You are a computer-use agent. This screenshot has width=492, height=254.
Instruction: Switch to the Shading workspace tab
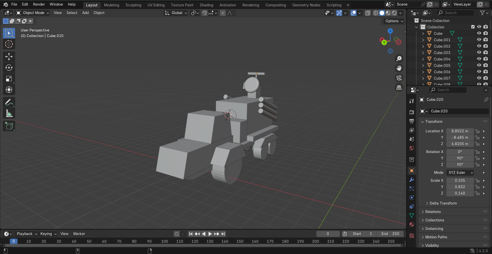[x=207, y=5]
